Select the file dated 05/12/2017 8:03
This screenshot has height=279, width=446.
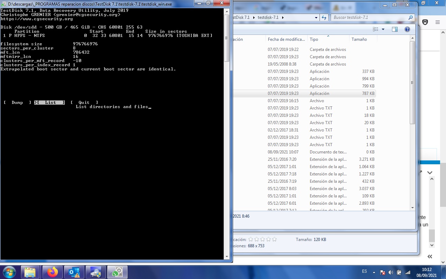click(304, 189)
